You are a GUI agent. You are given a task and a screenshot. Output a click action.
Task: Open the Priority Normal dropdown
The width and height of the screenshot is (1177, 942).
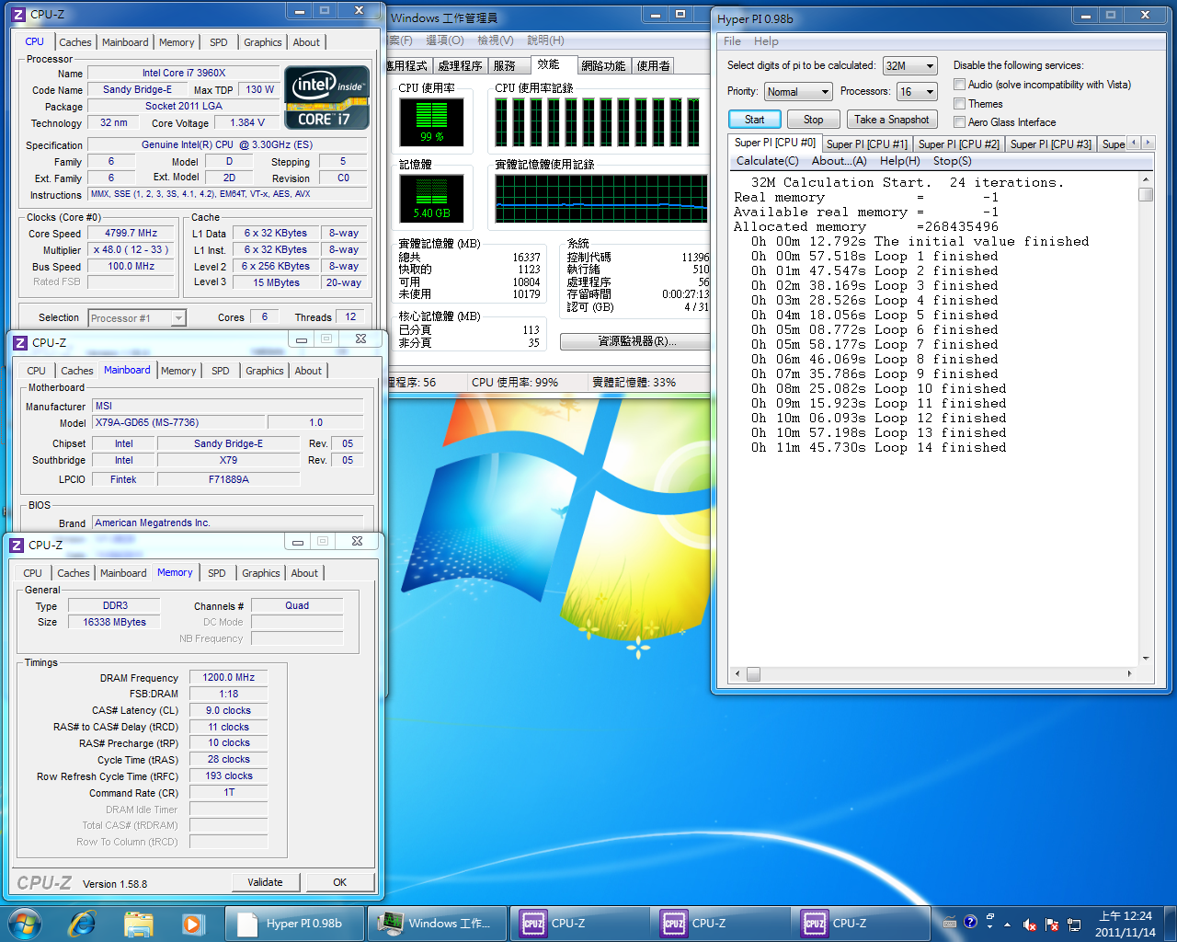point(798,91)
